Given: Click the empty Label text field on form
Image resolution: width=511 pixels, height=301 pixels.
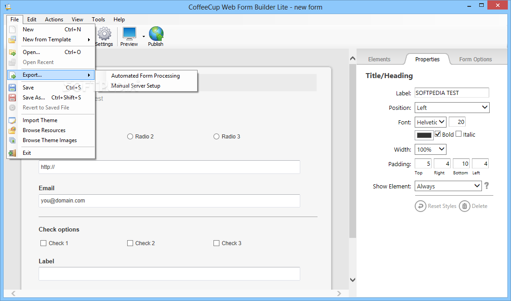Looking at the screenshot, I should [169, 274].
